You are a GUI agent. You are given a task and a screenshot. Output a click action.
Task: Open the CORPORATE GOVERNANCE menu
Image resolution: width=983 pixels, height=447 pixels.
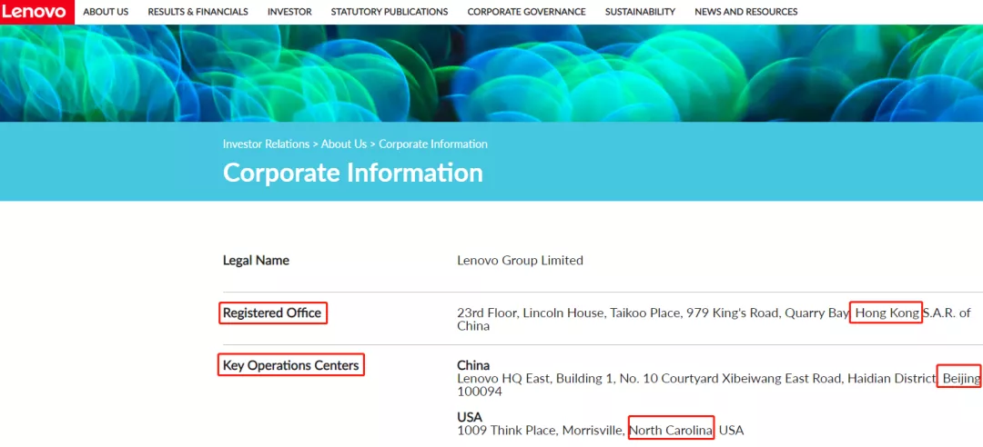pyautogui.click(x=526, y=12)
